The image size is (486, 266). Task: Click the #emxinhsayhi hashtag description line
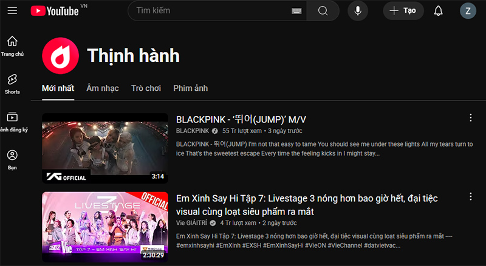point(288,245)
